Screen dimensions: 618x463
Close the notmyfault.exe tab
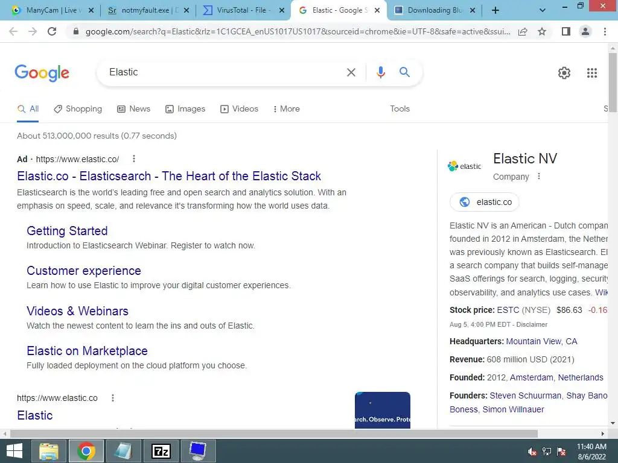click(x=186, y=10)
